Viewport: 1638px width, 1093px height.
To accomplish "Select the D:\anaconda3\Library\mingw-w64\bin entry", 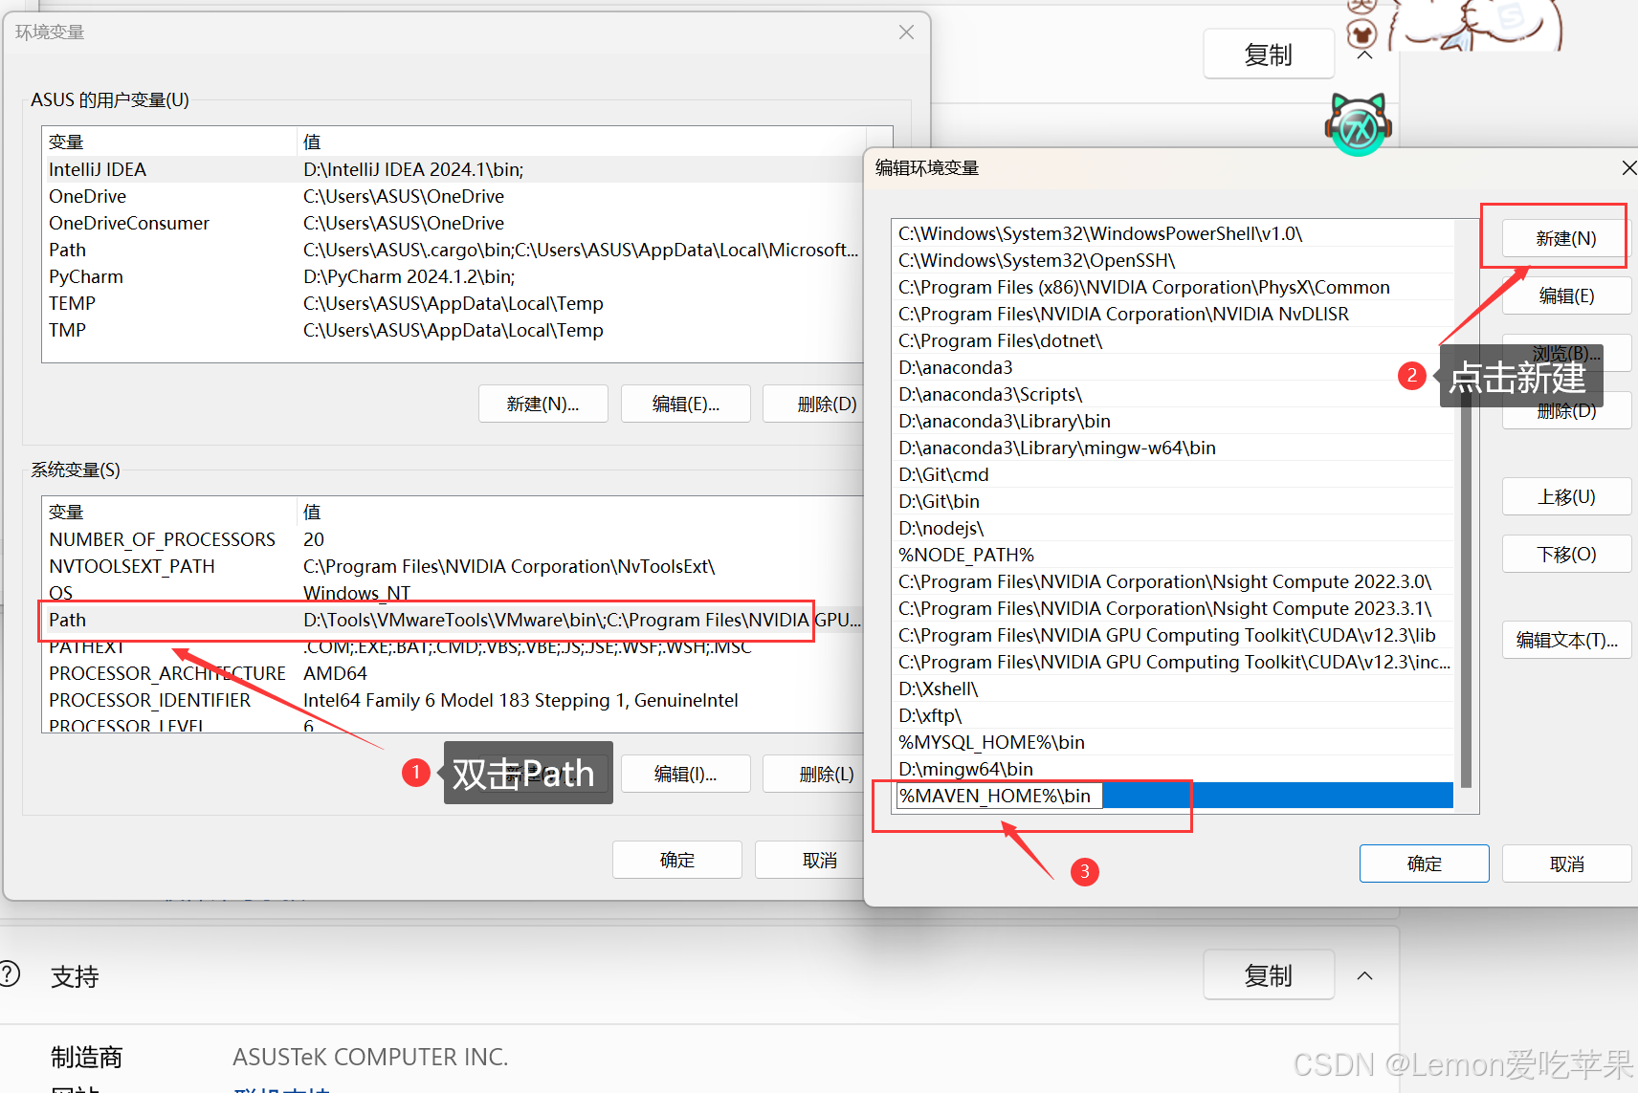I will (x=1173, y=448).
